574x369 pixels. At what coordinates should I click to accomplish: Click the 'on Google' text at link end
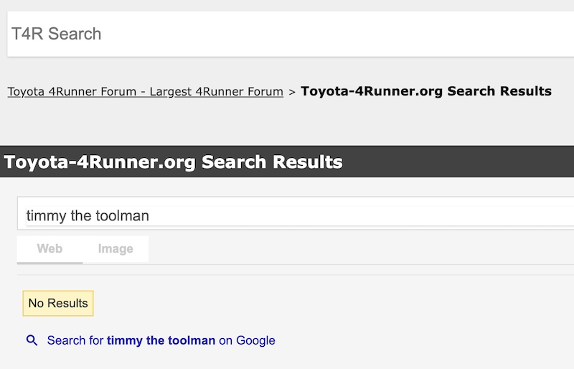[247, 340]
